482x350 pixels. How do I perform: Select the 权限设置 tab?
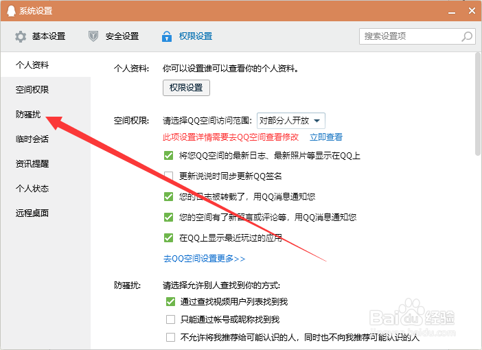click(187, 36)
